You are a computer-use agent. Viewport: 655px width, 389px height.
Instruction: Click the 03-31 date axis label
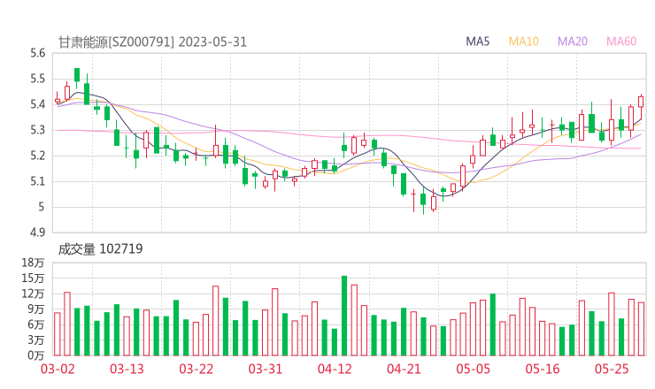266,369
